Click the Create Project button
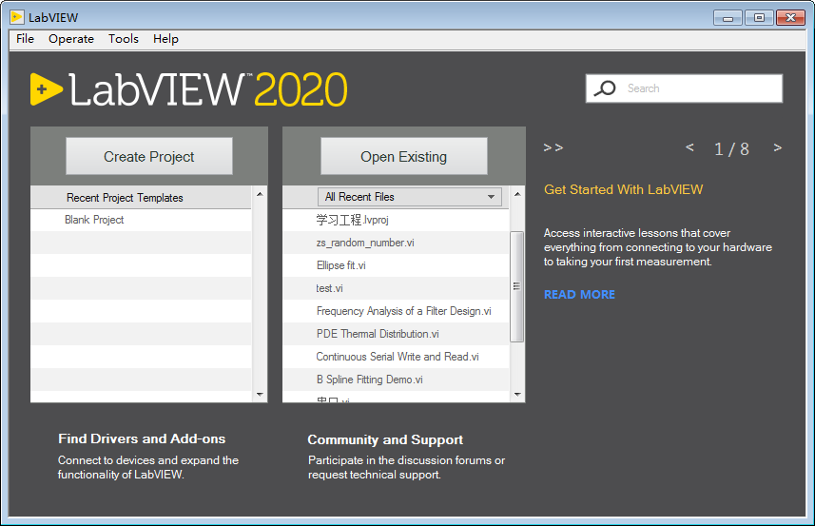Image resolution: width=815 pixels, height=526 pixels. click(x=149, y=156)
